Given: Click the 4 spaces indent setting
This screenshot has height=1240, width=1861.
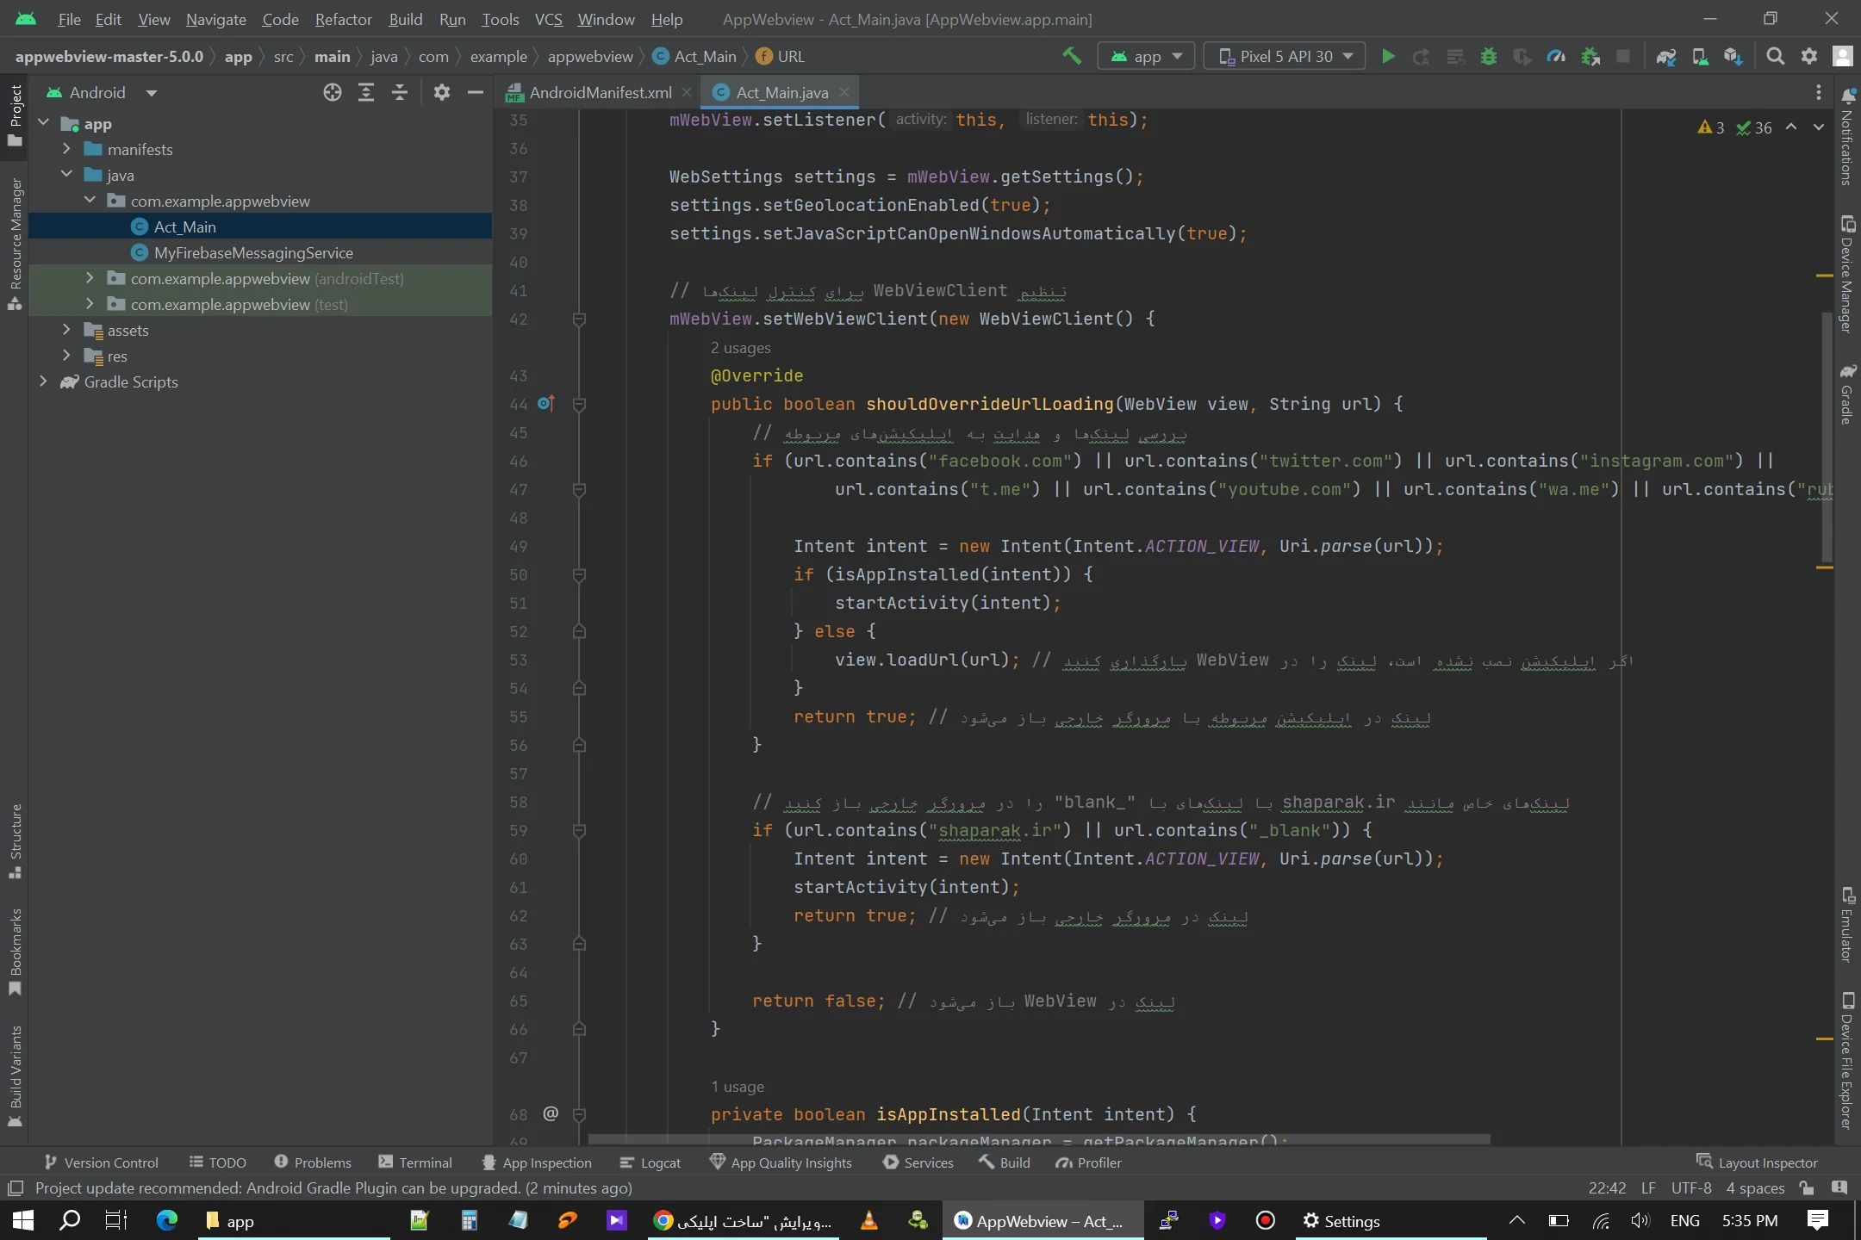Looking at the screenshot, I should pos(1755,1188).
